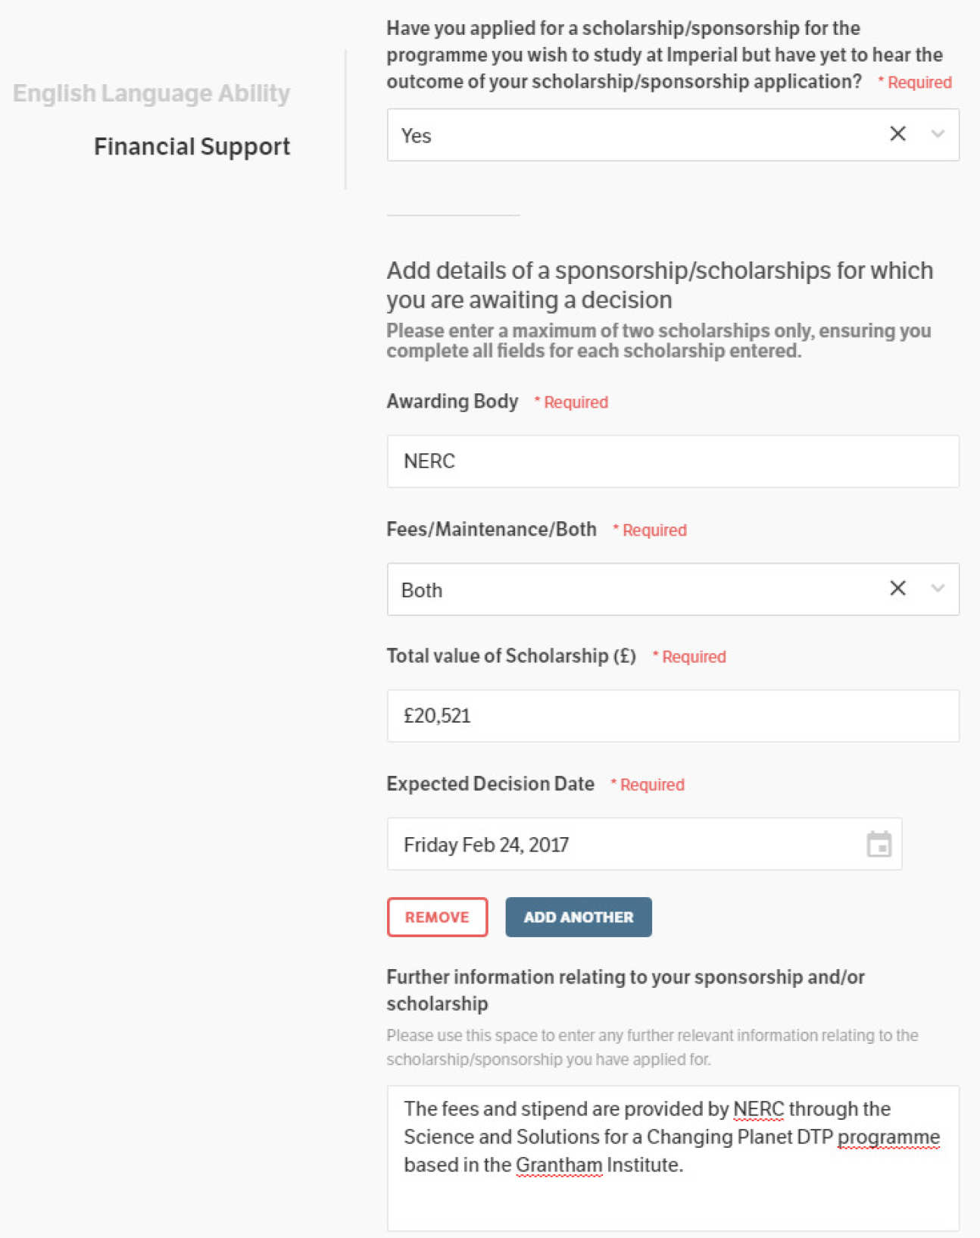Click the Expected Decision Date field
The height and width of the screenshot is (1238, 980).
[x=621, y=844]
